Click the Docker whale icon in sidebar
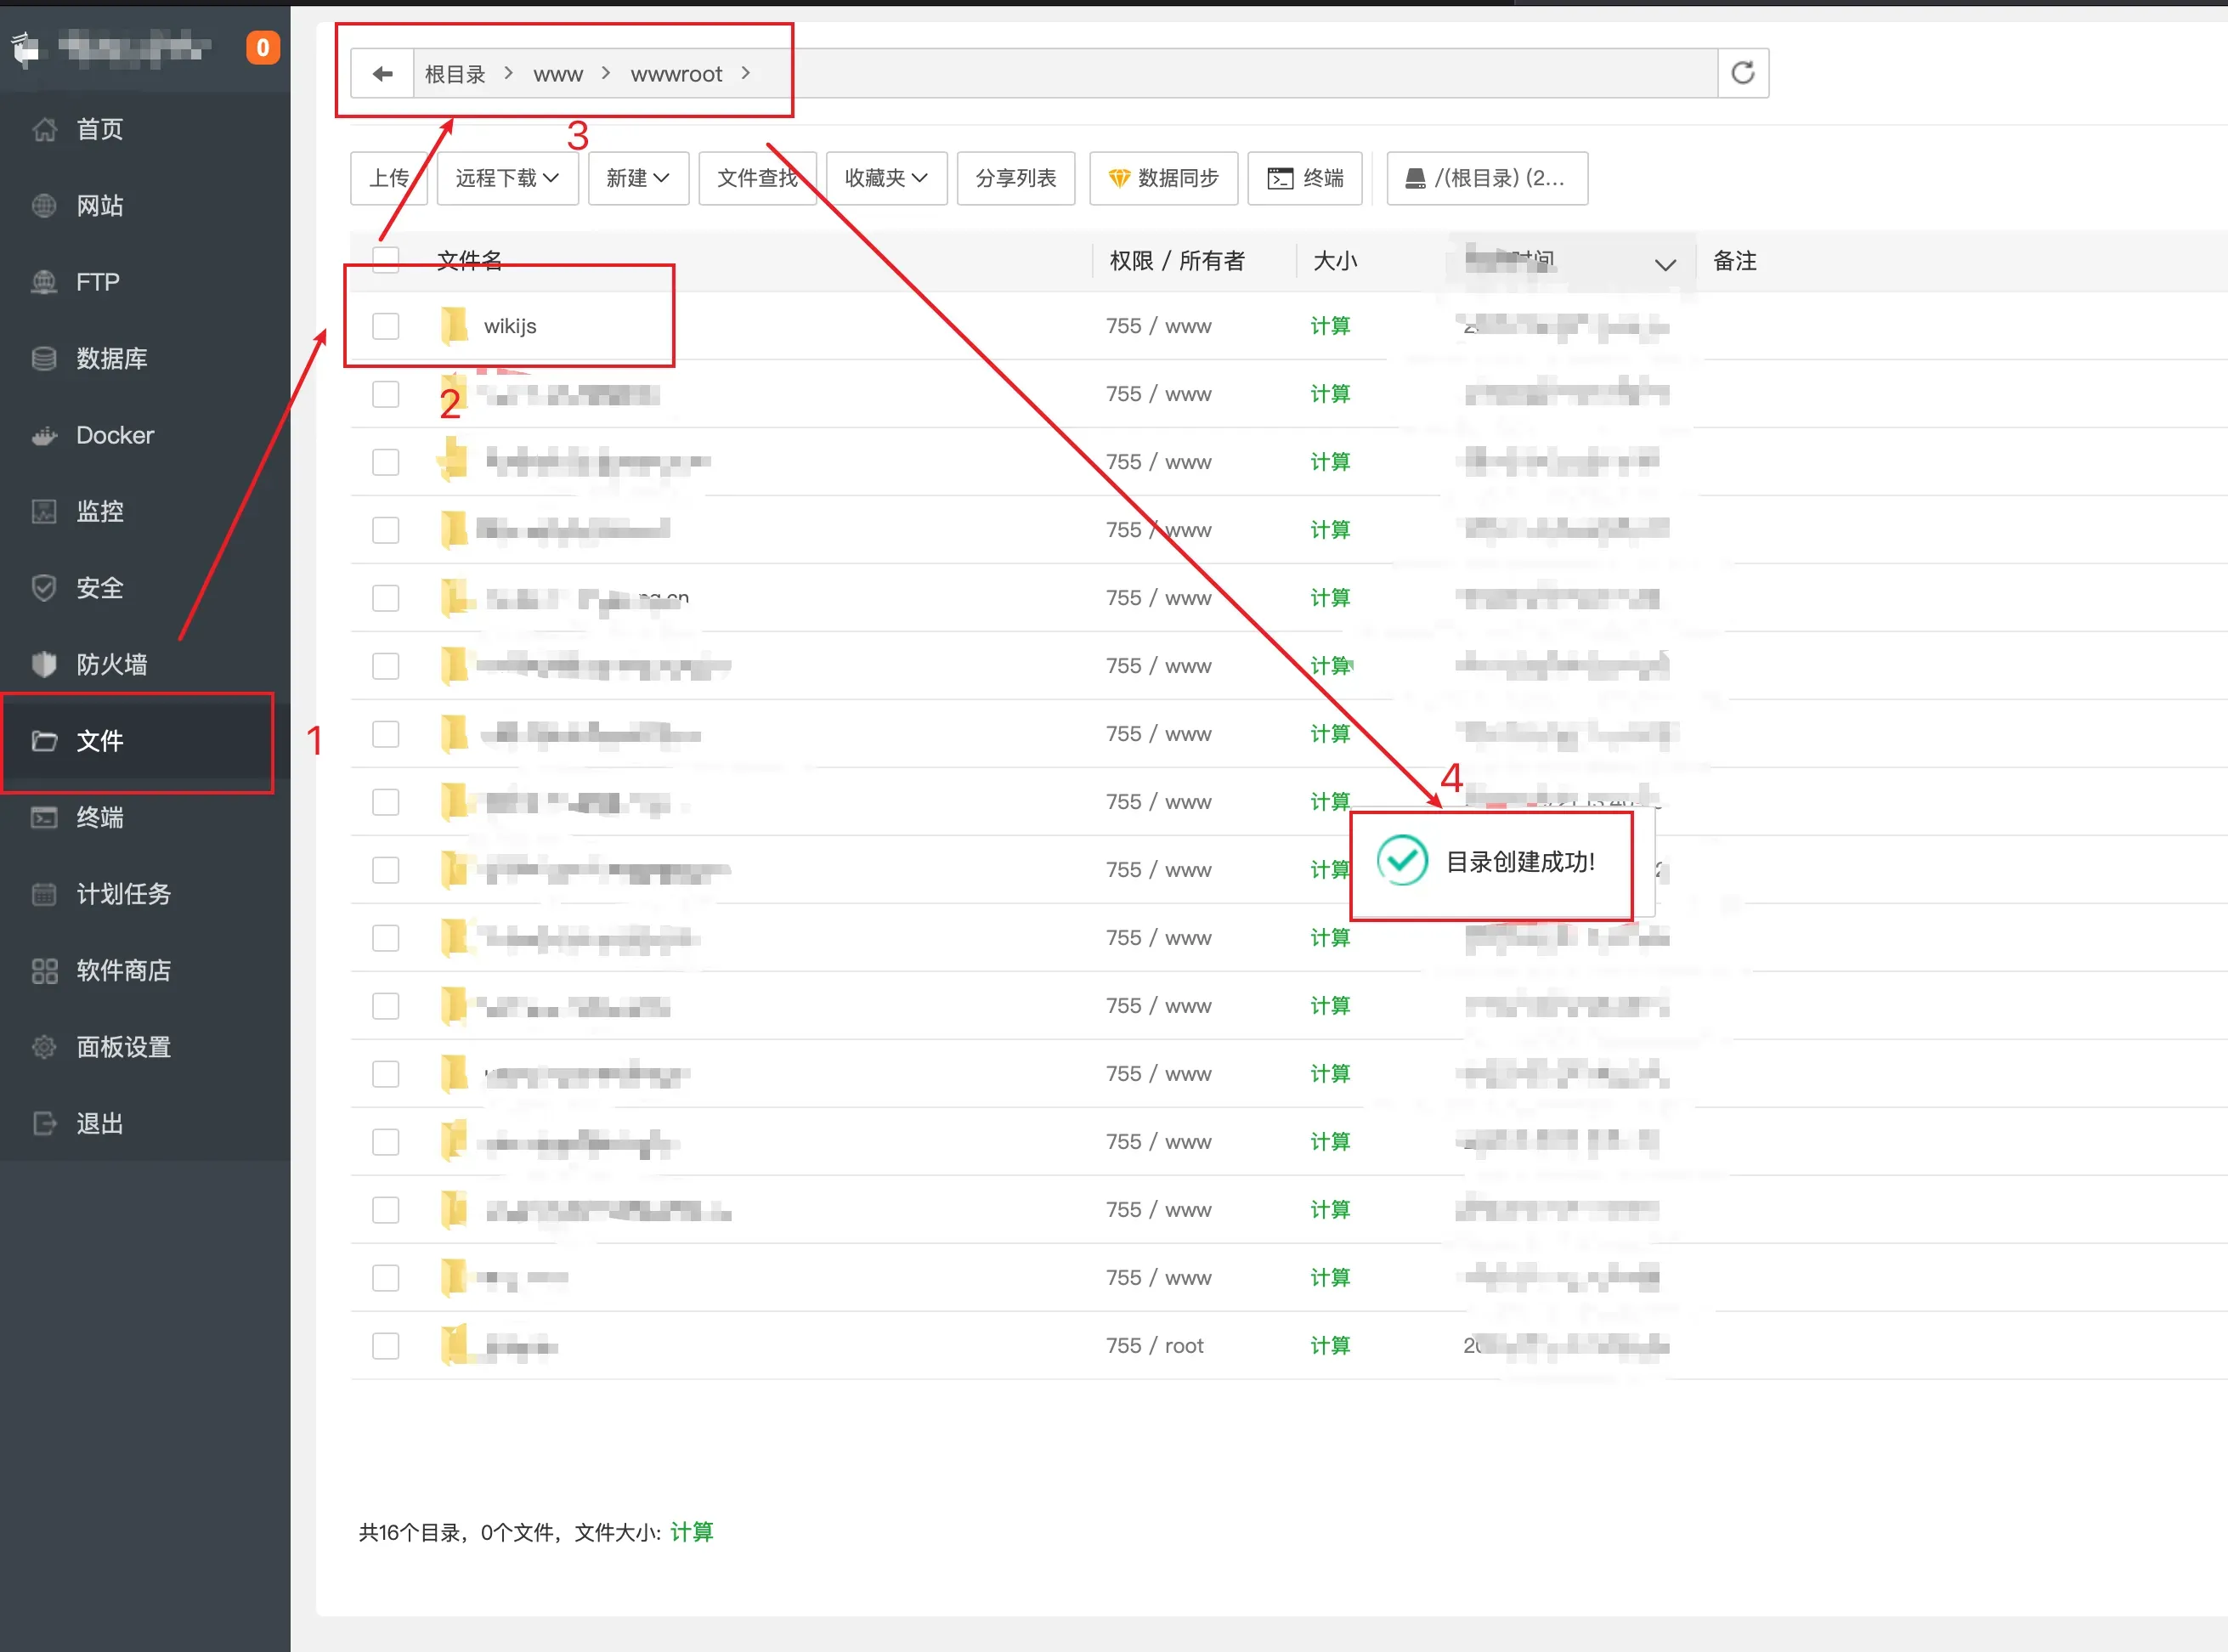 click(44, 435)
